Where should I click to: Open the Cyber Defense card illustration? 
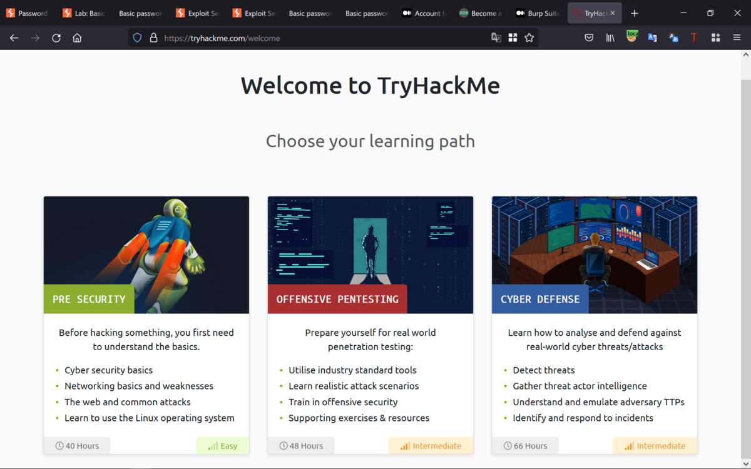(x=595, y=255)
